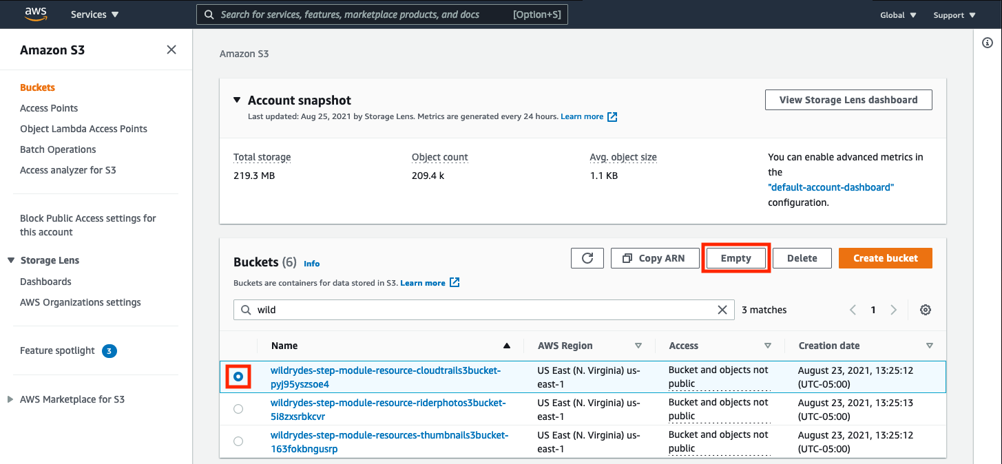Click Access status of riderphotos3bucket row

718,409
